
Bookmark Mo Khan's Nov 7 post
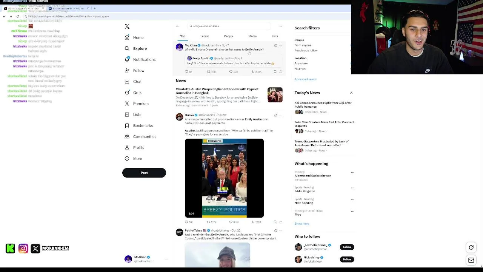(275, 72)
